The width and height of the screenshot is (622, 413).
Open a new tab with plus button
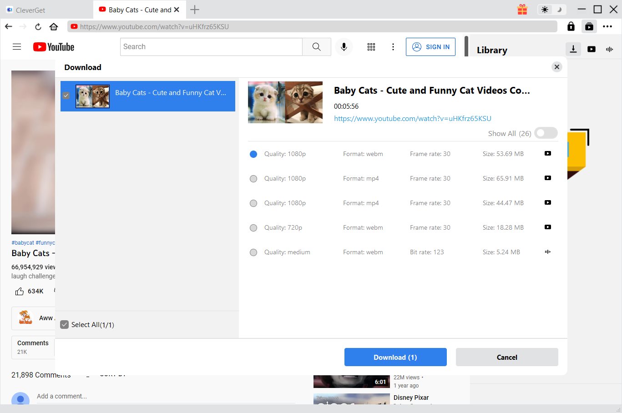(195, 10)
